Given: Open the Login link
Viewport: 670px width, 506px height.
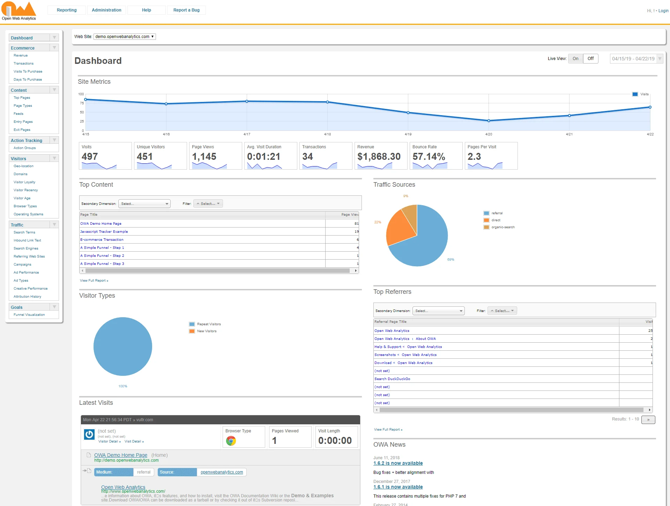Looking at the screenshot, I should [663, 11].
